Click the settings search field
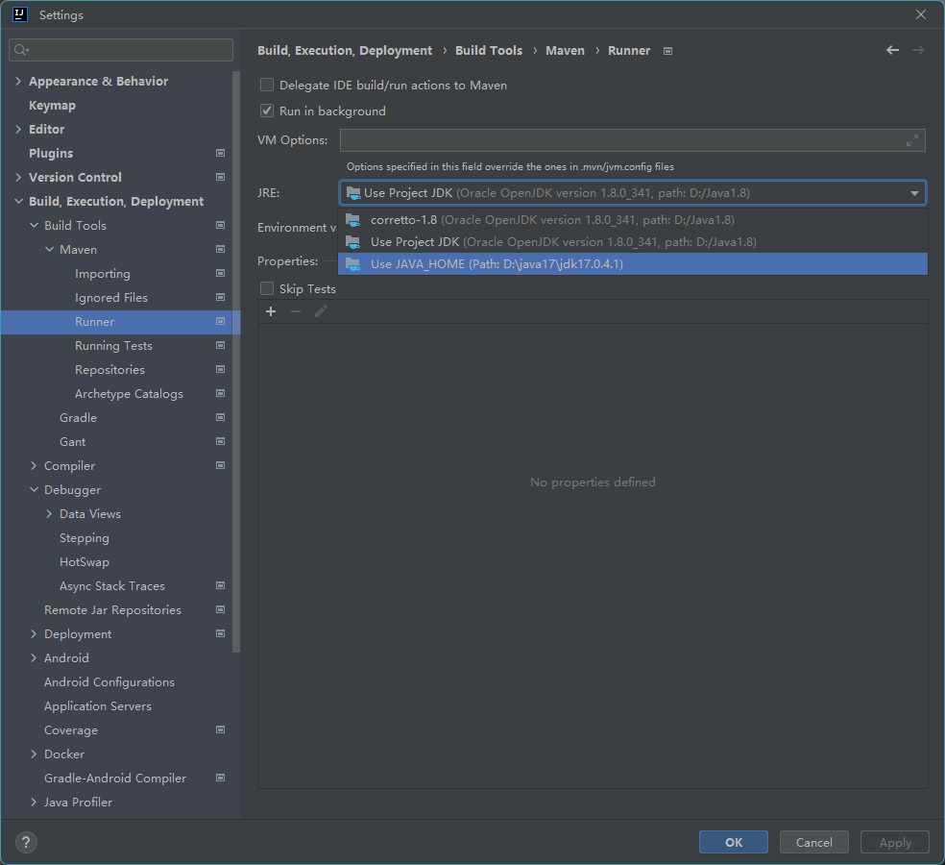The width and height of the screenshot is (945, 865). [121, 50]
